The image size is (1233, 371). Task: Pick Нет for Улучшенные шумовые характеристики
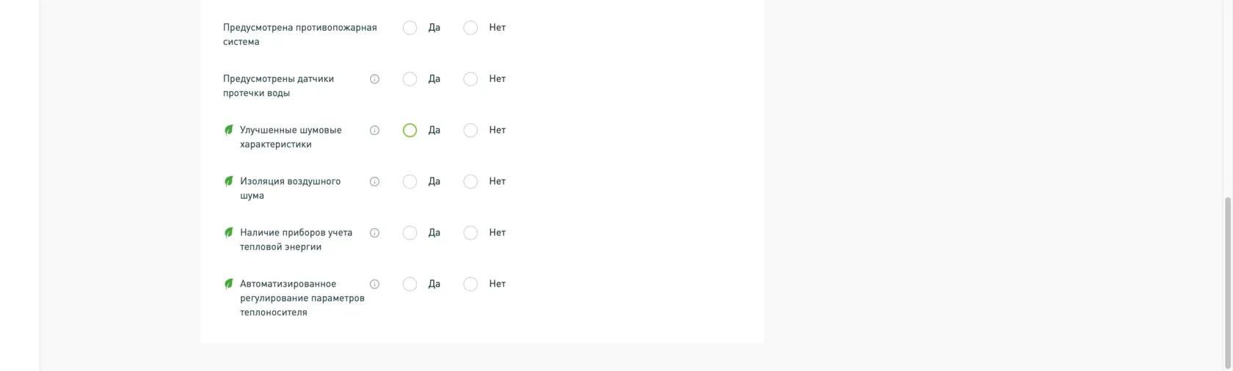tap(470, 131)
